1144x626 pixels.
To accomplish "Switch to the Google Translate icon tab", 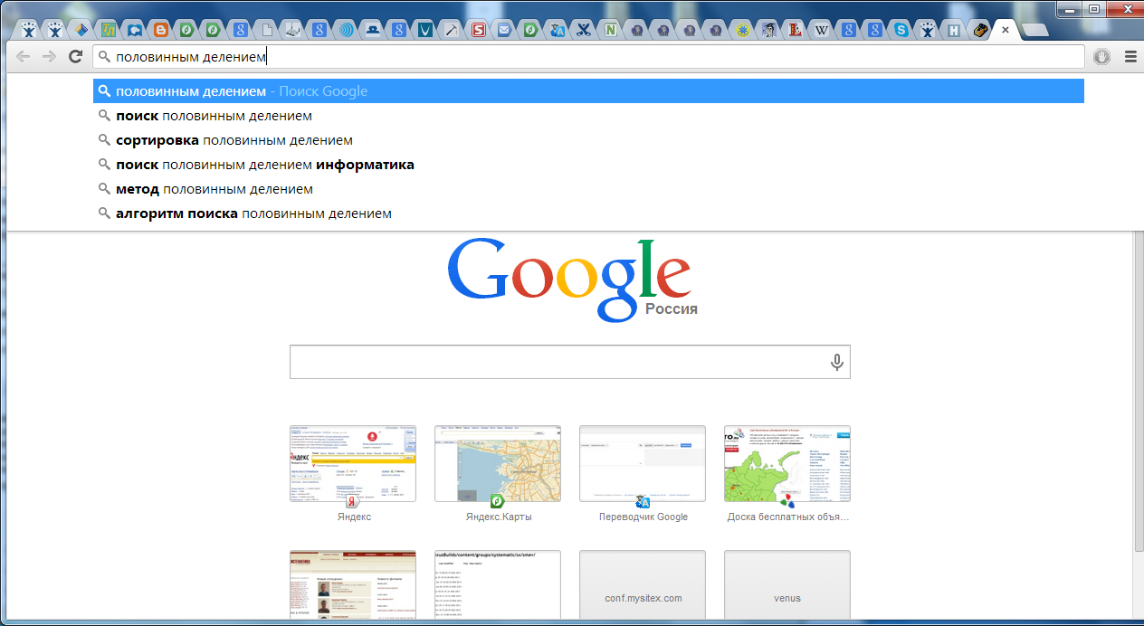I will click(558, 30).
